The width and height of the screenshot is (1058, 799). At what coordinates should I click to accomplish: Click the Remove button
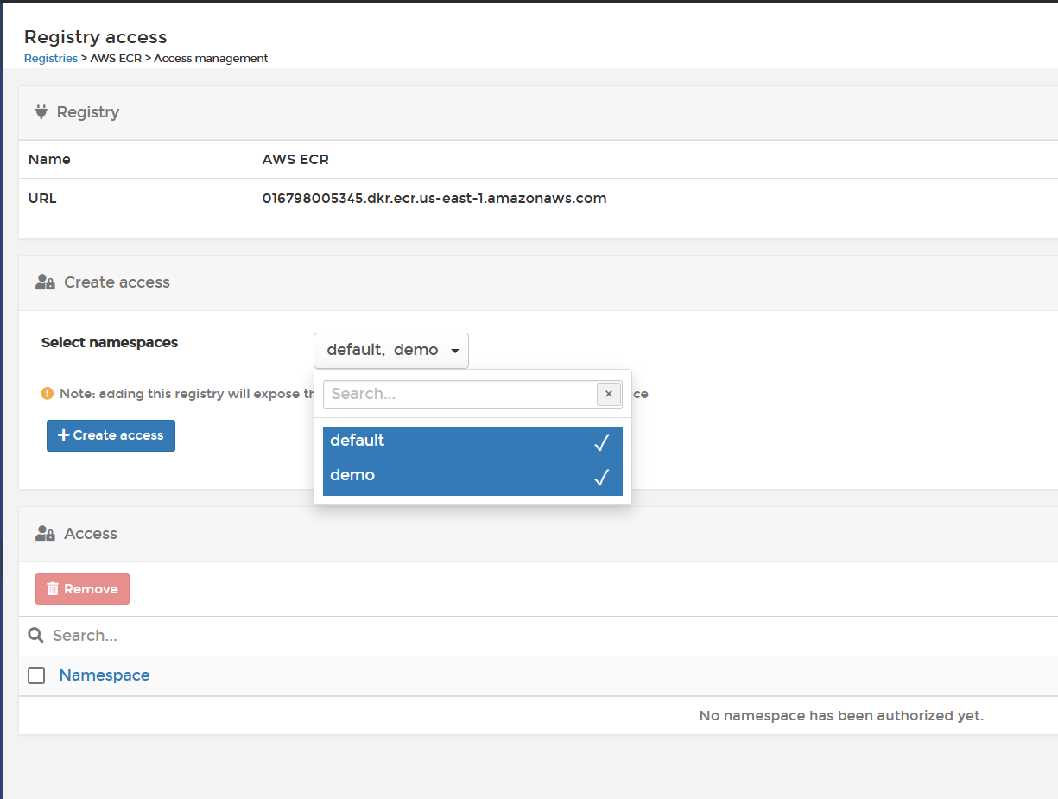click(x=82, y=588)
